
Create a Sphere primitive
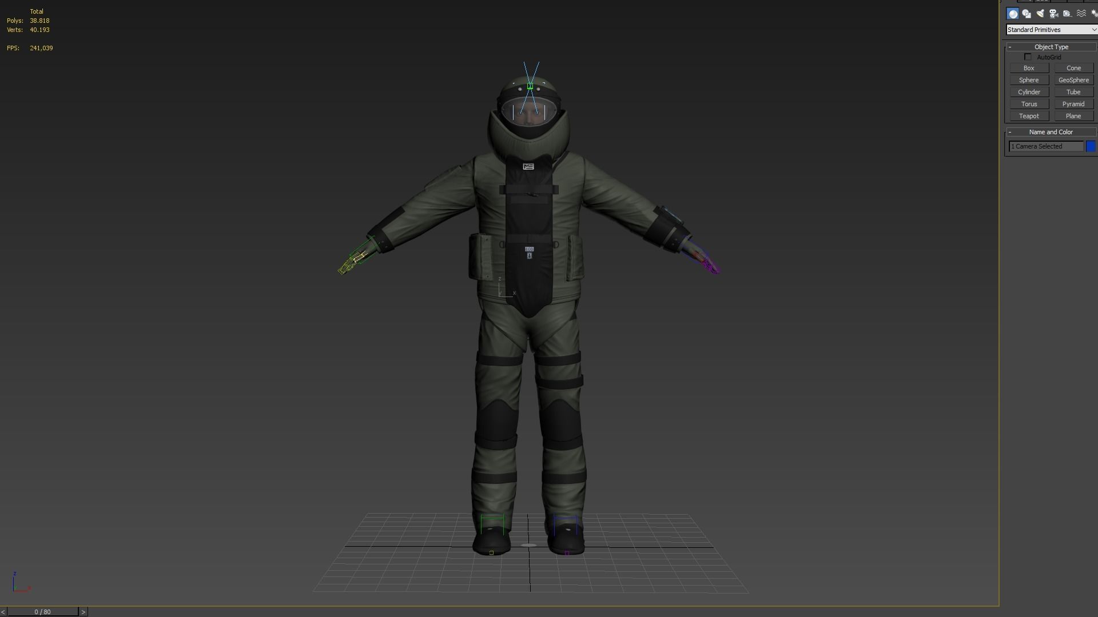pos(1029,80)
